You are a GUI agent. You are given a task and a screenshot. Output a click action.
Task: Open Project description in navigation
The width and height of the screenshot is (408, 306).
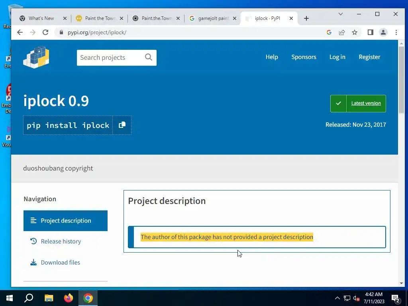(65, 221)
